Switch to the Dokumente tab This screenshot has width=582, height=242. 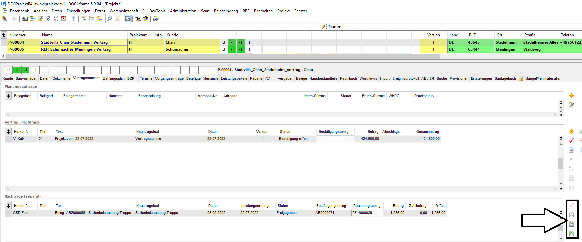pyautogui.click(x=61, y=78)
